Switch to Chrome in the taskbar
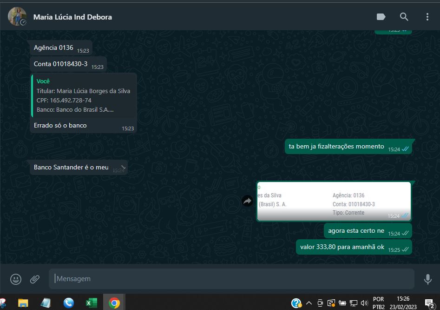The width and height of the screenshot is (440, 310). point(114,303)
